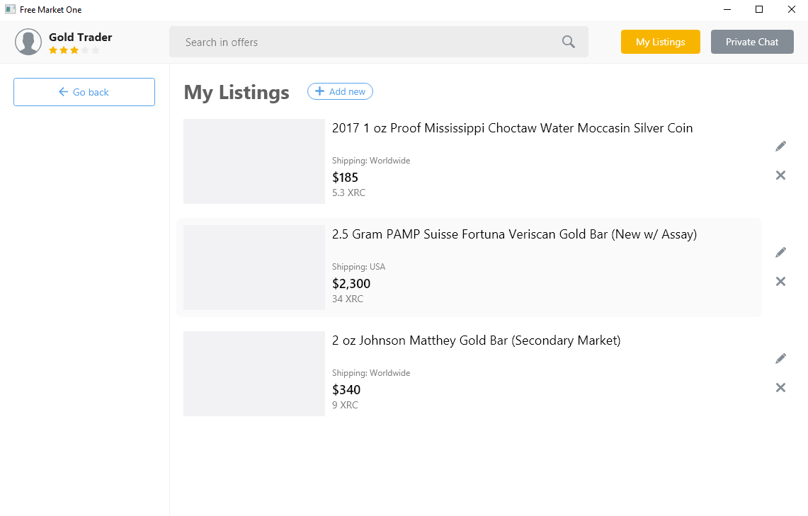Select the title 2017 1 oz Proof Mississippi Choctaw coin
This screenshot has width=808, height=516.
click(x=512, y=128)
